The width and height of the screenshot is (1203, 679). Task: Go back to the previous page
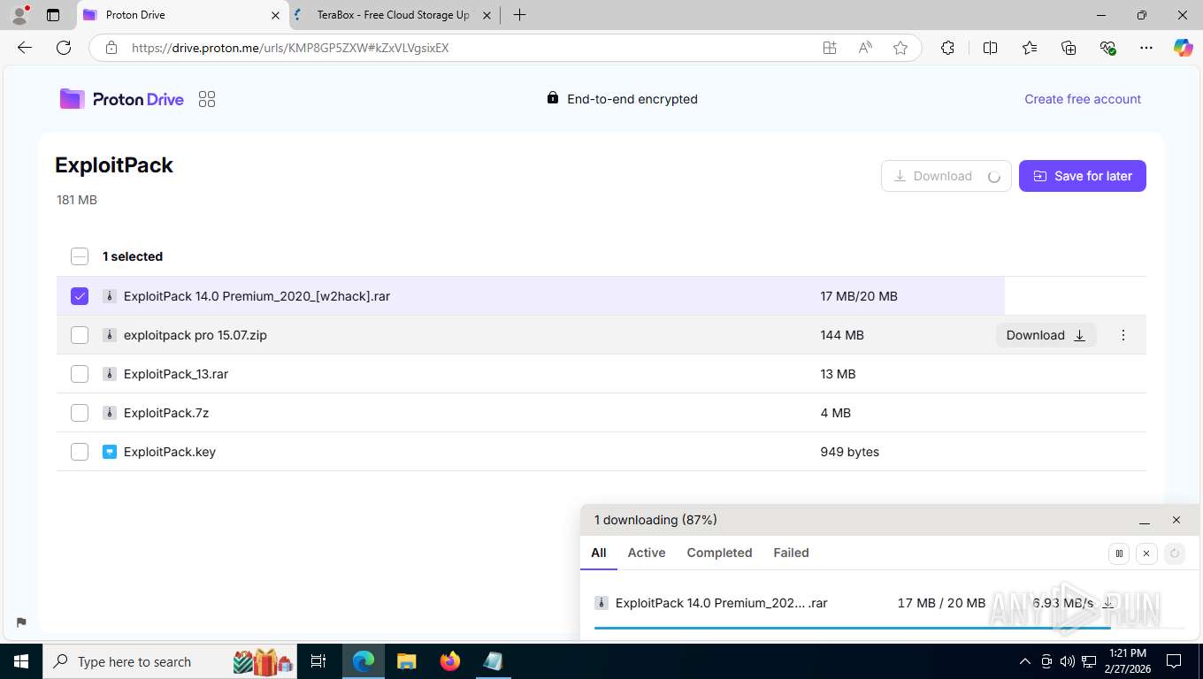[25, 48]
